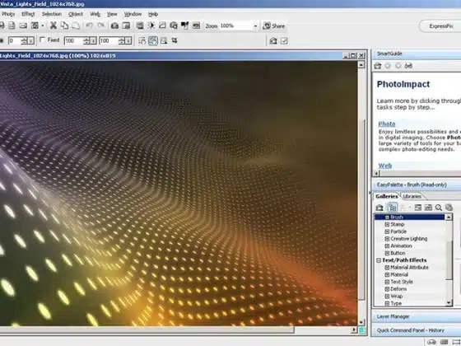The width and height of the screenshot is (461, 346).
Task: Expand the Creative Lighting node
Action: tap(387, 239)
